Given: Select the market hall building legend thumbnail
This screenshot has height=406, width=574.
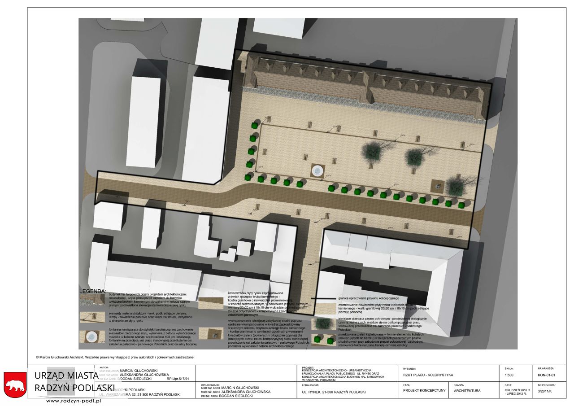Looking at the screenshot, I should pyautogui.click(x=92, y=299).
